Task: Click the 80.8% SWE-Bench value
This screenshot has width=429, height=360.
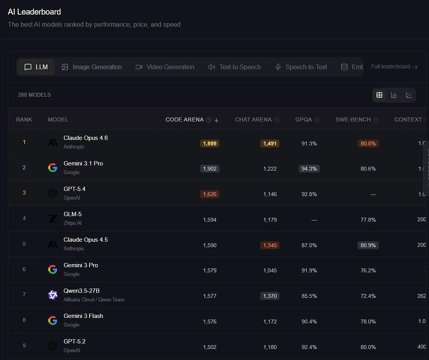Action: point(368,143)
